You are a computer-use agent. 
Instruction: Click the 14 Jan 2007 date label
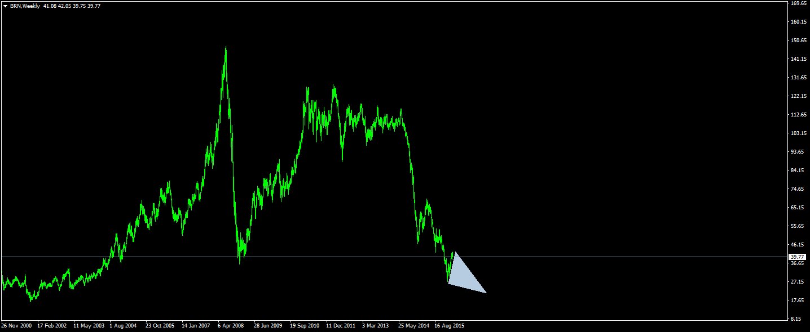tap(196, 326)
